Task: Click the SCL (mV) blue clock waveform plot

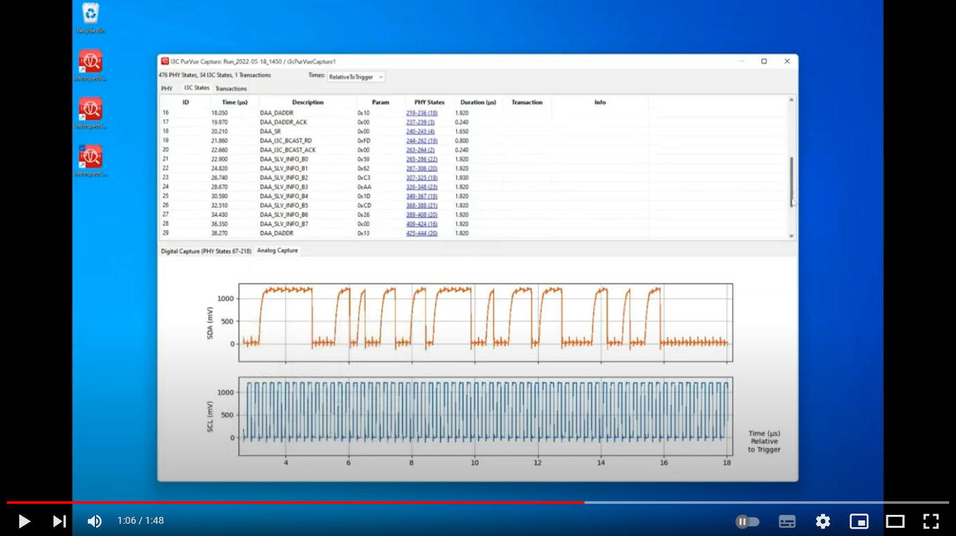Action: coord(486,416)
